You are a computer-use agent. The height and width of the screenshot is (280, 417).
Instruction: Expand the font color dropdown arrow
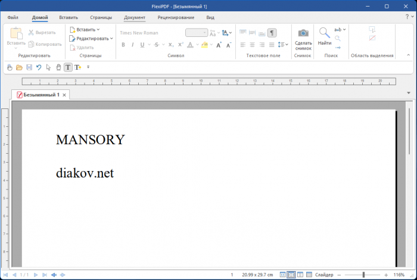(197, 45)
